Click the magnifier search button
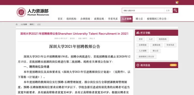This screenshot has height=95, width=194. point(175,11)
